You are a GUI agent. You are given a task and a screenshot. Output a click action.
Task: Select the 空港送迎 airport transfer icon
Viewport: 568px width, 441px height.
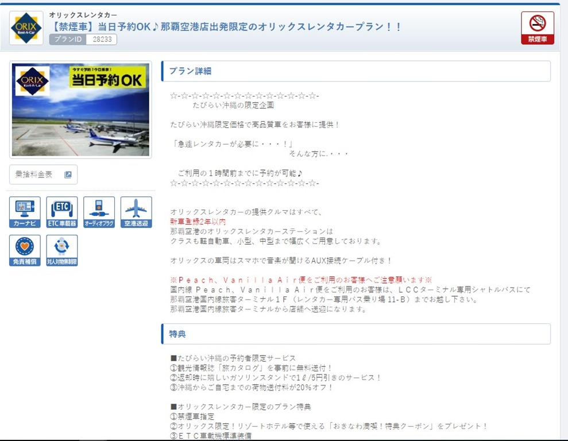136,212
